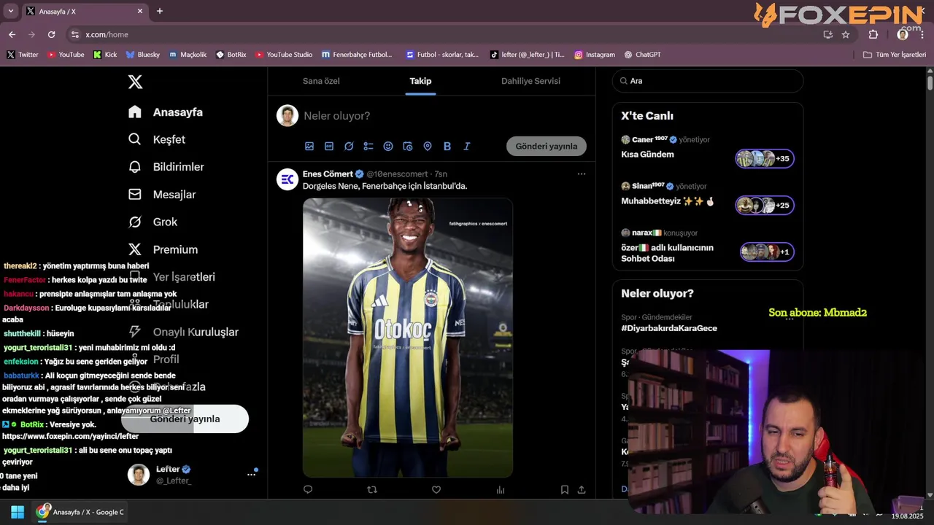The height and width of the screenshot is (525, 934).
Task: Open the Lefter account profile avatar
Action: pyautogui.click(x=139, y=475)
